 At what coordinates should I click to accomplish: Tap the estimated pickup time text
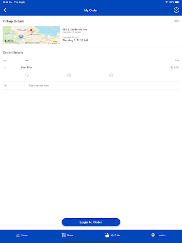pyautogui.click(x=75, y=40)
